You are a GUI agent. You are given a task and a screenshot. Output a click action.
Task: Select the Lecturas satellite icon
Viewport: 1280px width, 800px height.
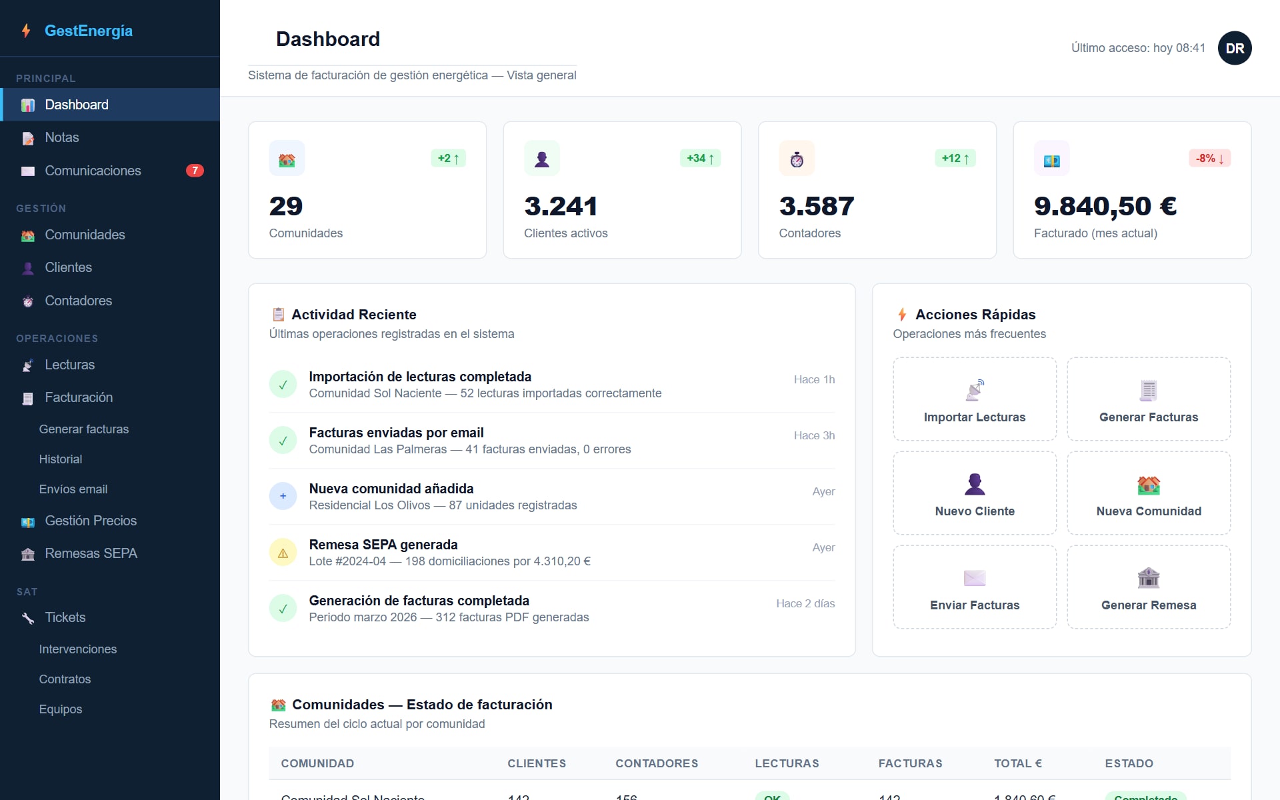[27, 365]
